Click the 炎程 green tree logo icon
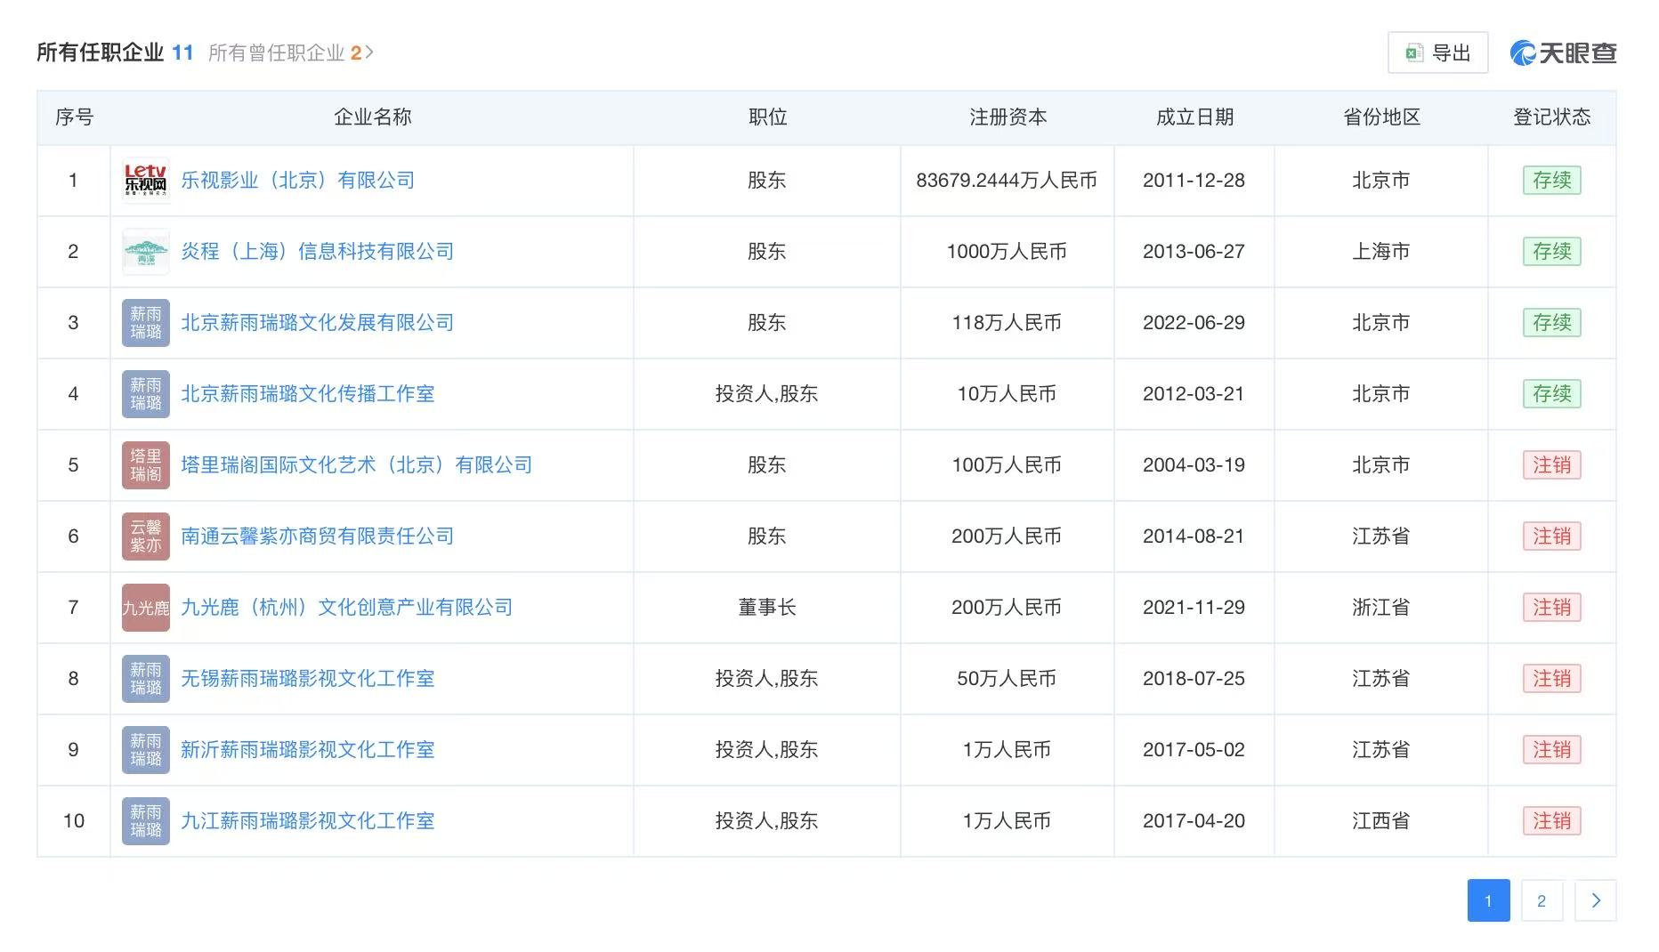1659x952 pixels. tap(146, 252)
